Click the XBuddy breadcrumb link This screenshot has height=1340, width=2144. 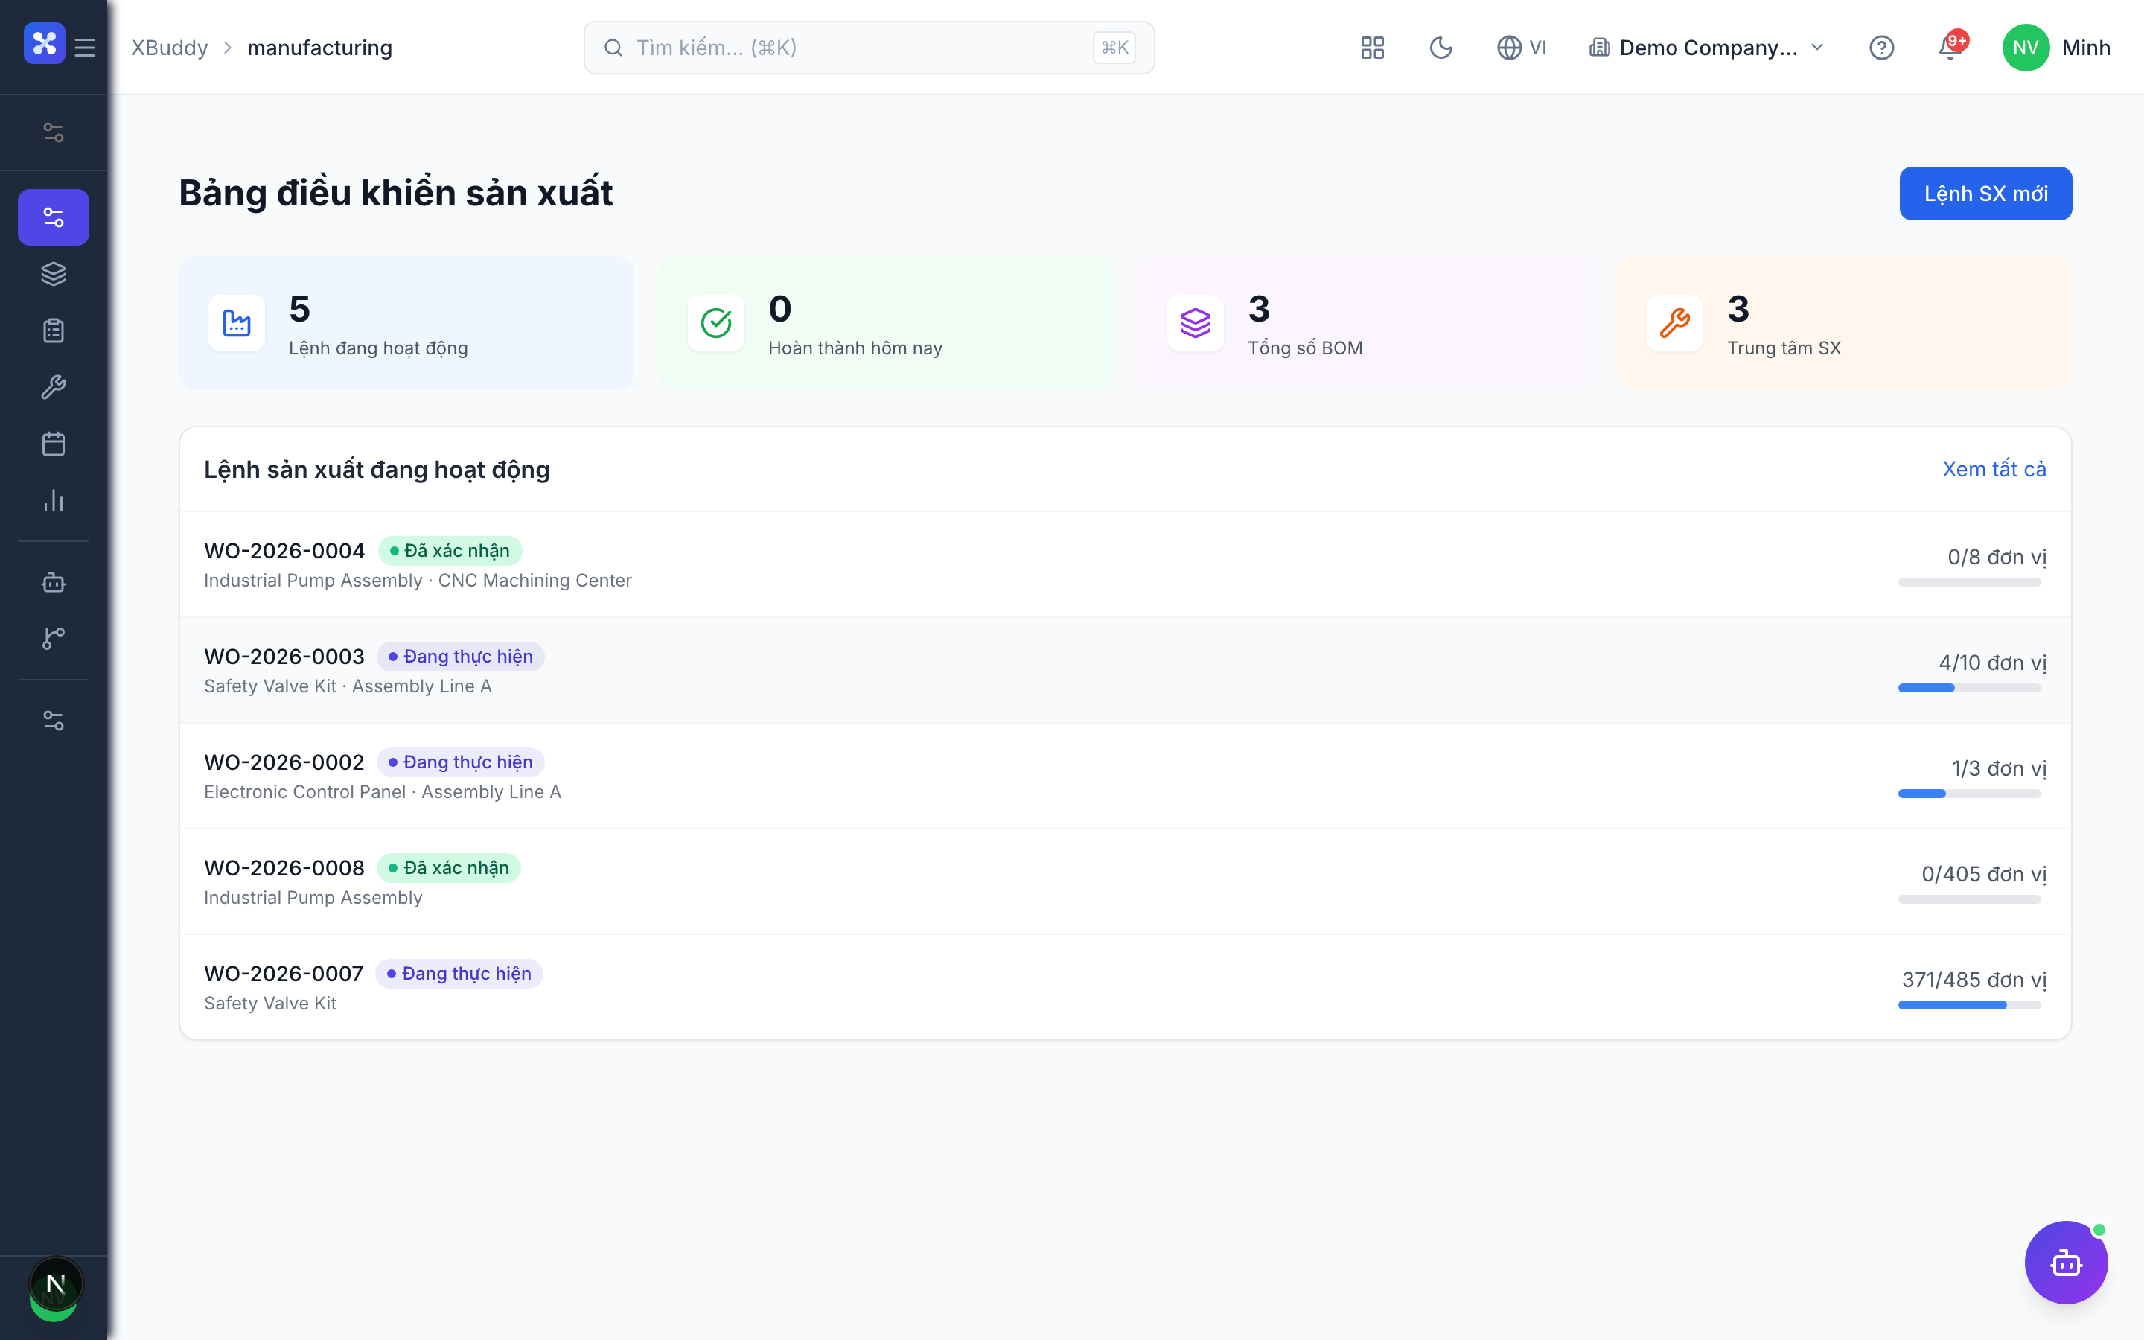pos(169,48)
